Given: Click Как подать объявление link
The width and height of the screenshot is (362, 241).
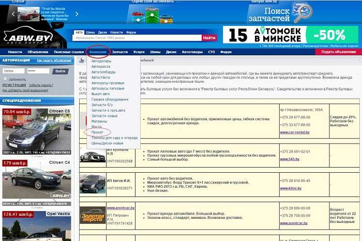Looking at the screenshot, I should pos(54,60).
